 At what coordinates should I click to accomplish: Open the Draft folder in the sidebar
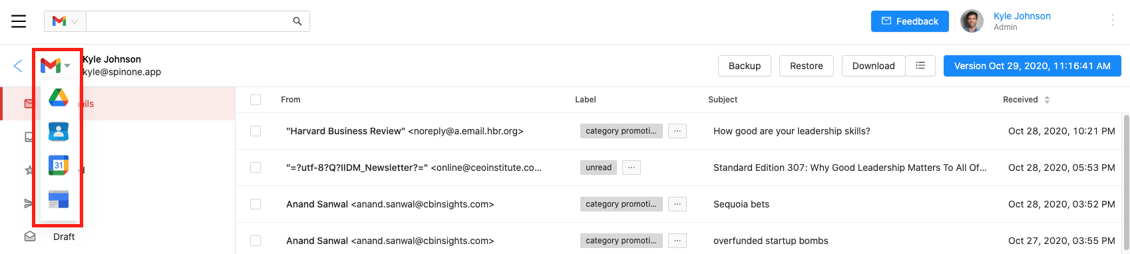(64, 237)
